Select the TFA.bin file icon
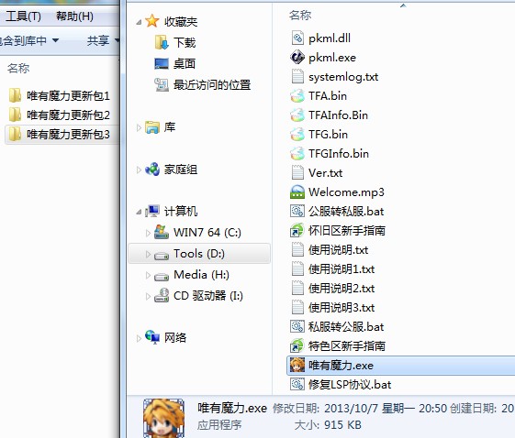 pyautogui.click(x=297, y=96)
